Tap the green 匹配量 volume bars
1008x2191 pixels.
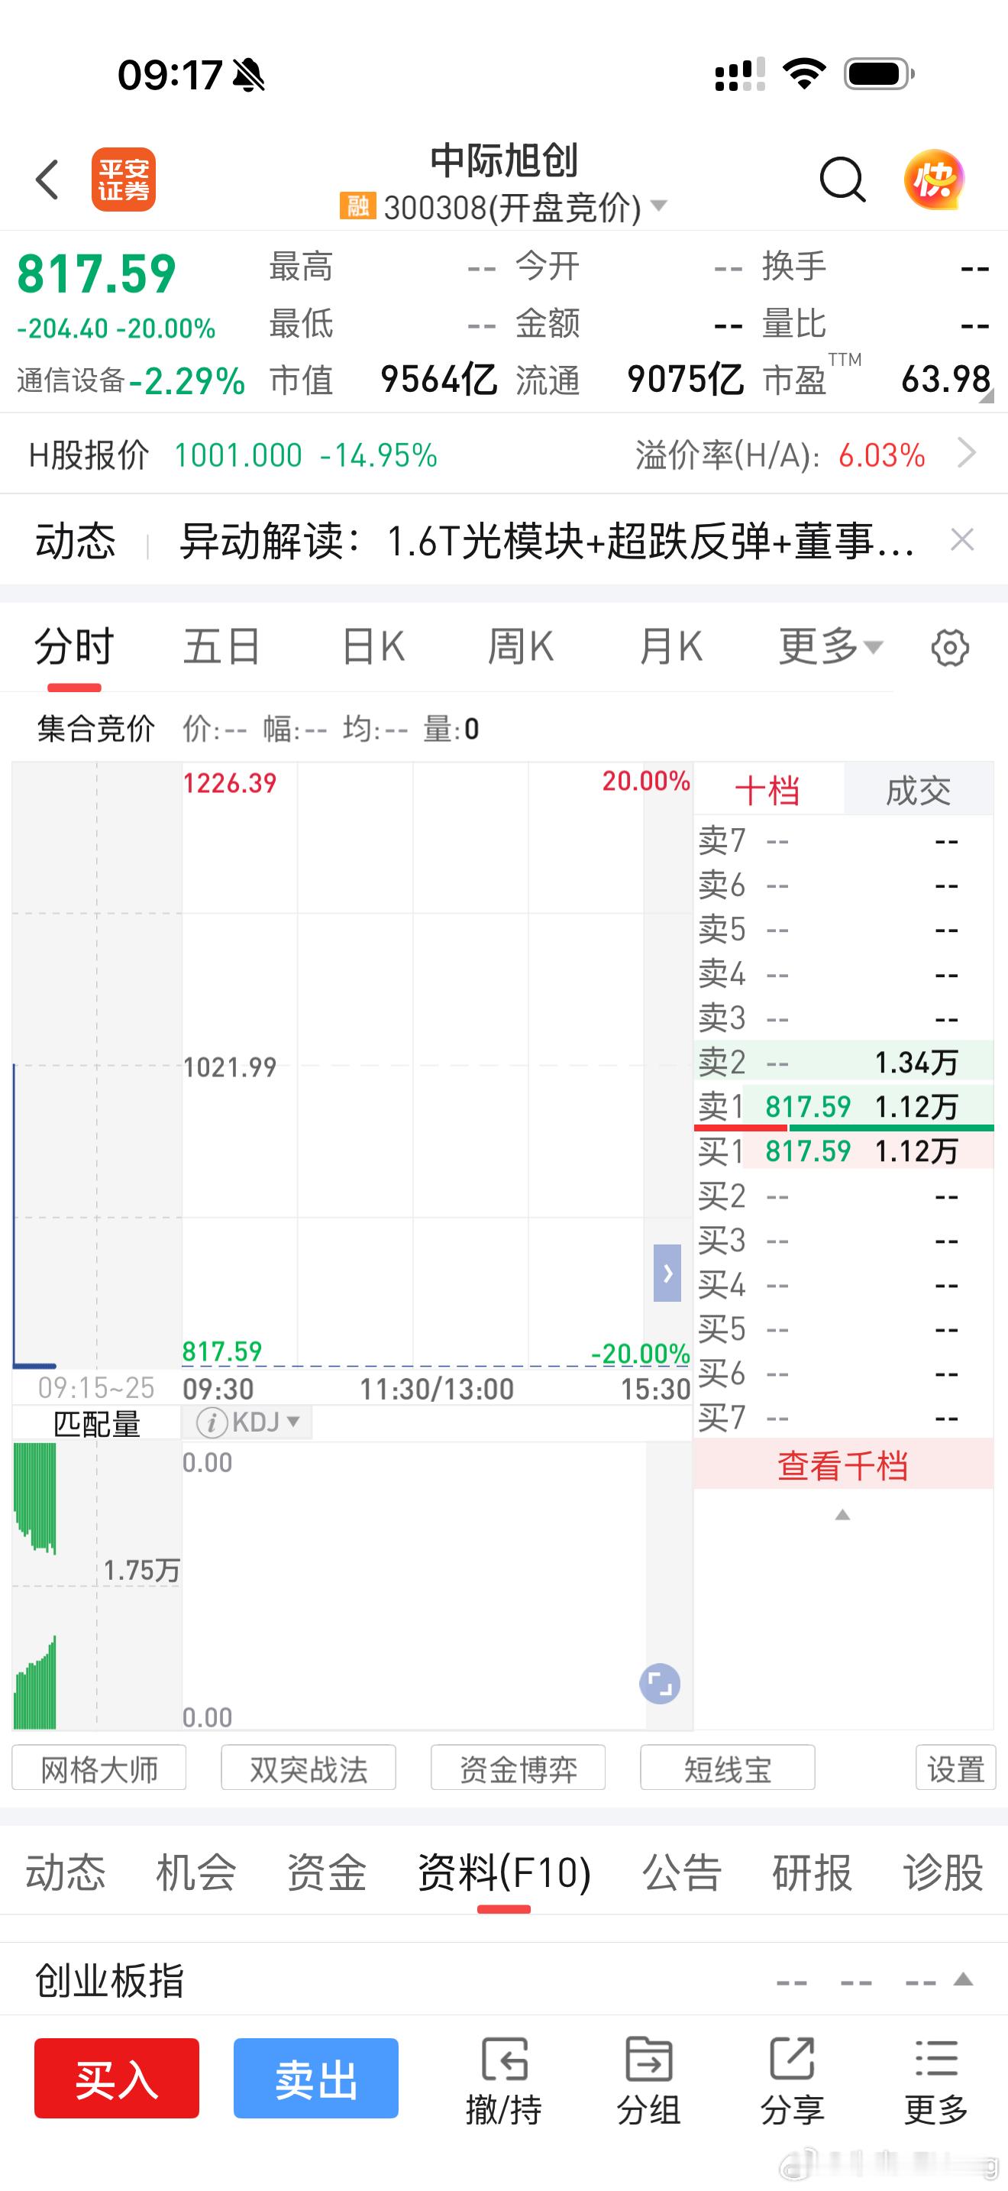(x=35, y=1585)
